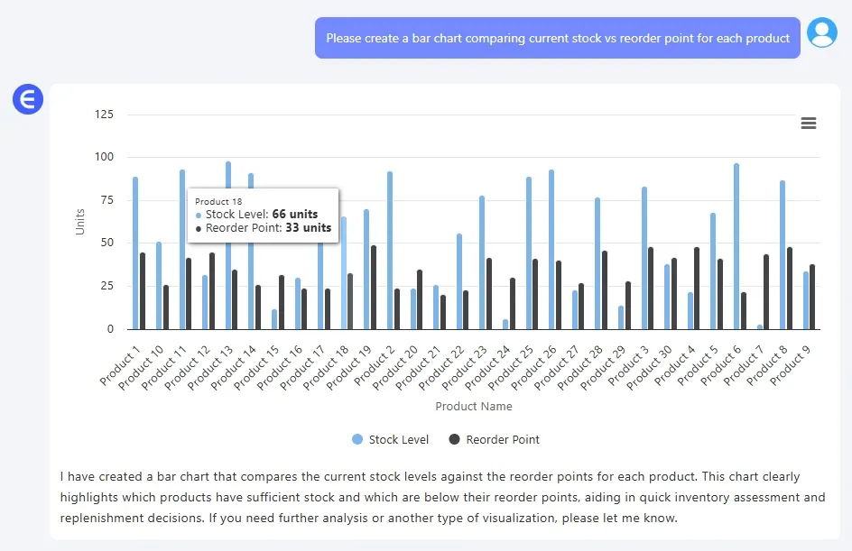This screenshot has width=852, height=551.
Task: Hide the Reorder Point series via legend
Action: 495,439
